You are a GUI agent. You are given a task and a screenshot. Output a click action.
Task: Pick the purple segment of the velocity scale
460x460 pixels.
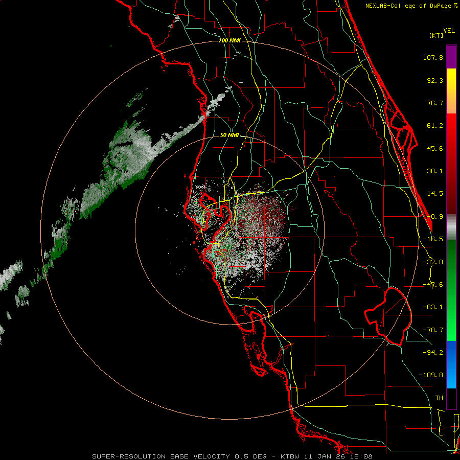(x=451, y=57)
